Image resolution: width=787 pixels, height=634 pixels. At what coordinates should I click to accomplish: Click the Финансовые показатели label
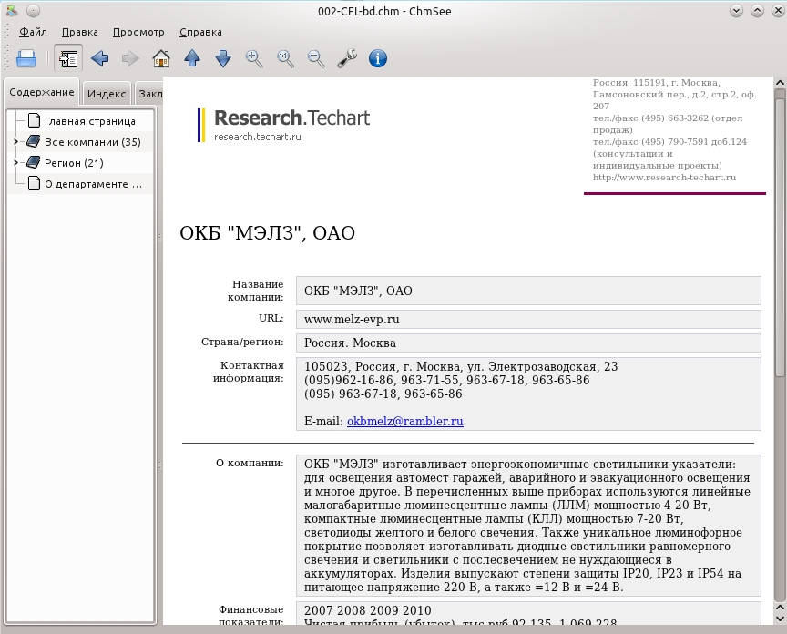click(251, 616)
